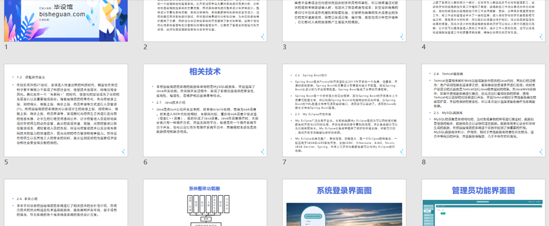Select slide 6 thumbnail
This screenshot has height=226, width=549.
pos(205,110)
